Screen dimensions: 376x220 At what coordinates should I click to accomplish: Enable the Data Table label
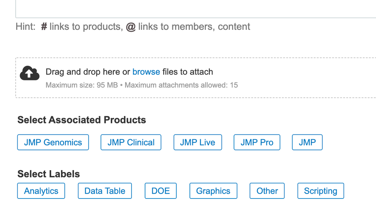tap(104, 191)
